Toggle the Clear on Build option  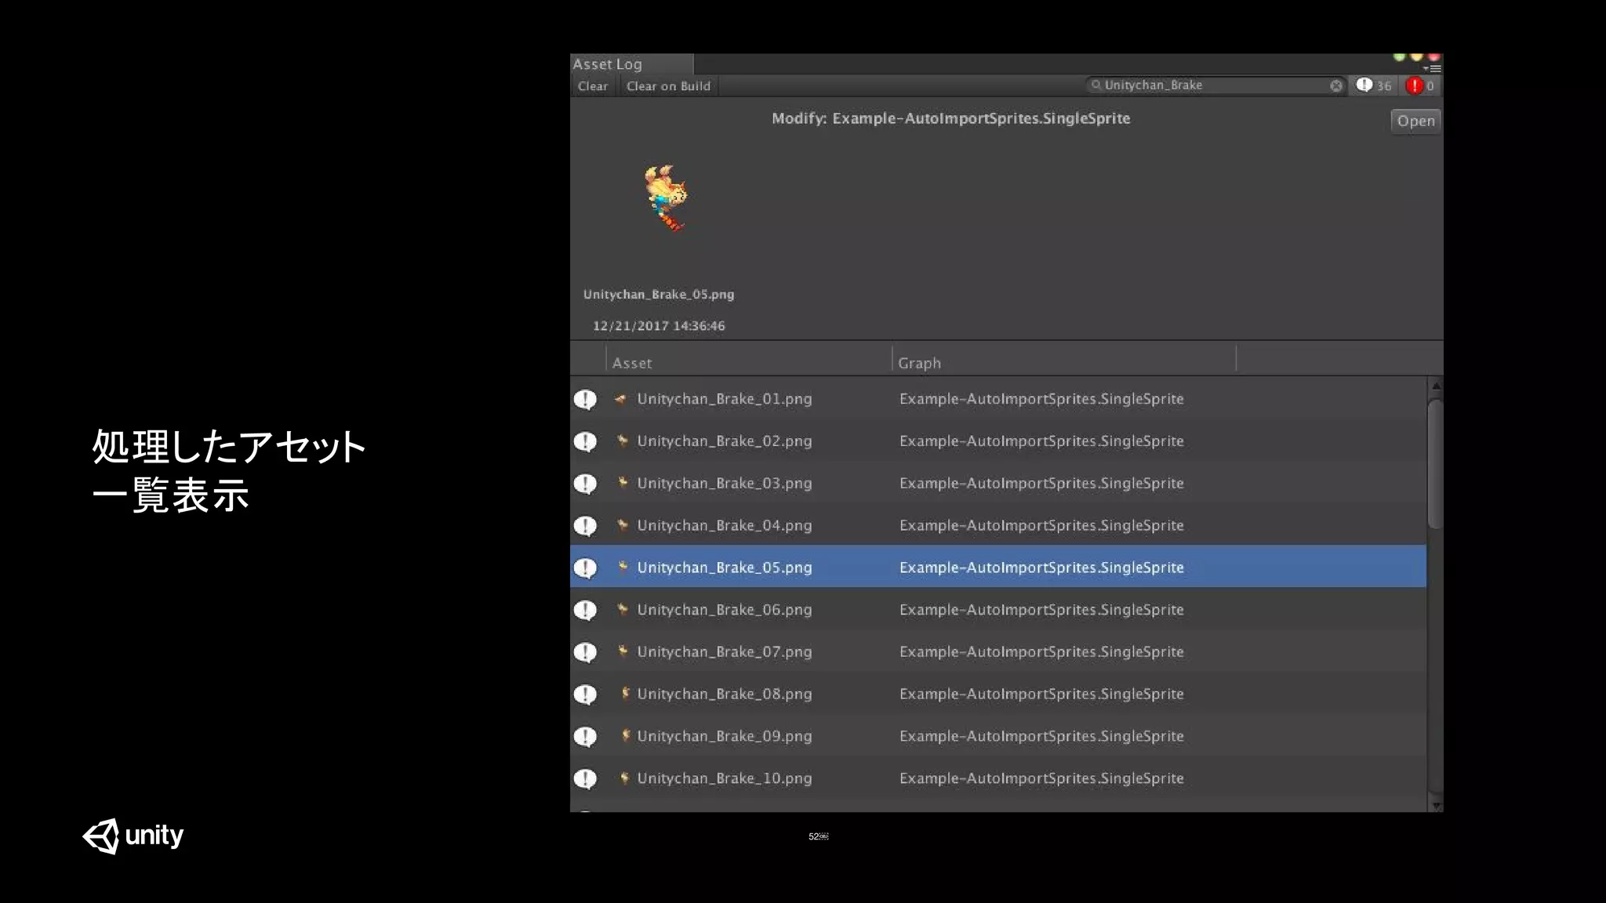[668, 86]
